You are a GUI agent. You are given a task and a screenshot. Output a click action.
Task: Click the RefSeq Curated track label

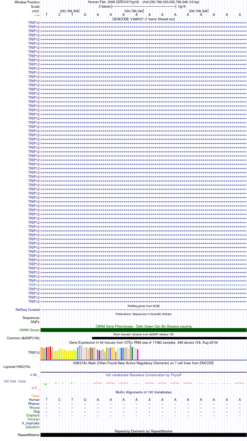pos(28,310)
